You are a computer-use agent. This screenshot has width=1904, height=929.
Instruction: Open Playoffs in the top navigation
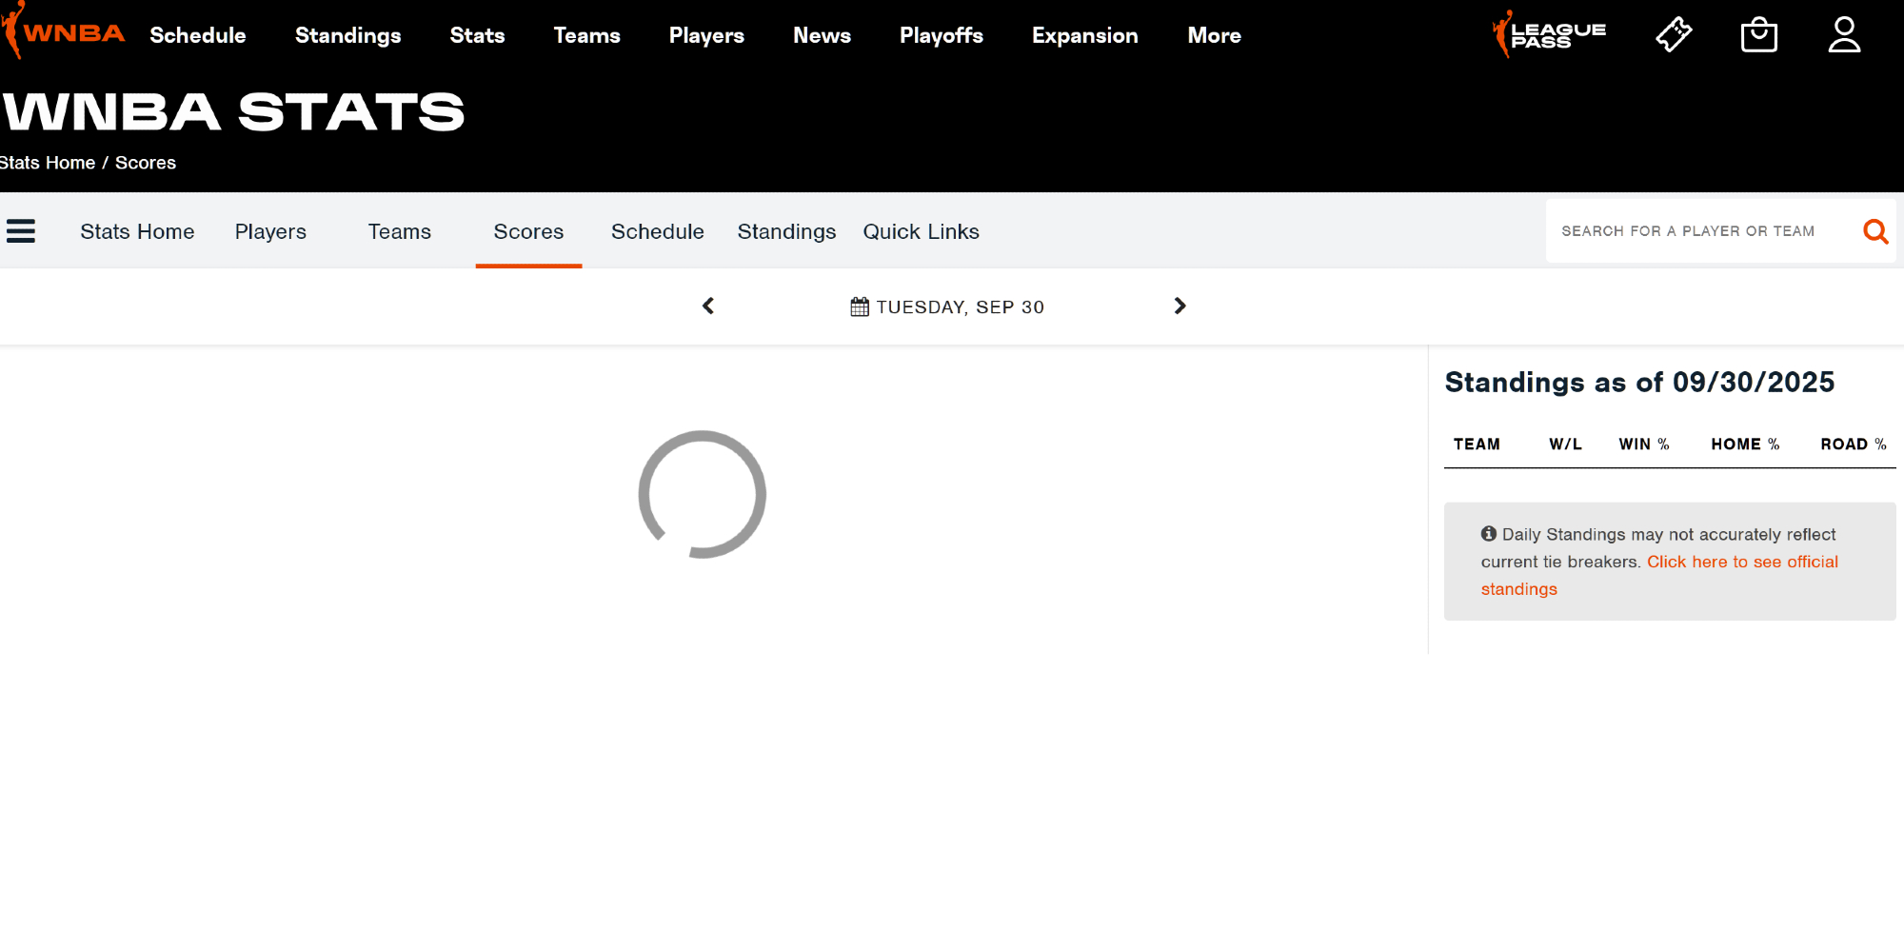point(941,35)
